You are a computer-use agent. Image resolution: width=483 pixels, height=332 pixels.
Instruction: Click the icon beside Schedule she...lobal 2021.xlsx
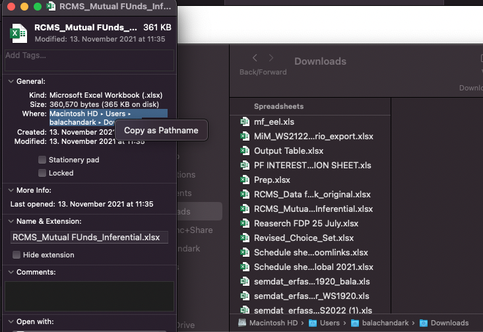245,267
